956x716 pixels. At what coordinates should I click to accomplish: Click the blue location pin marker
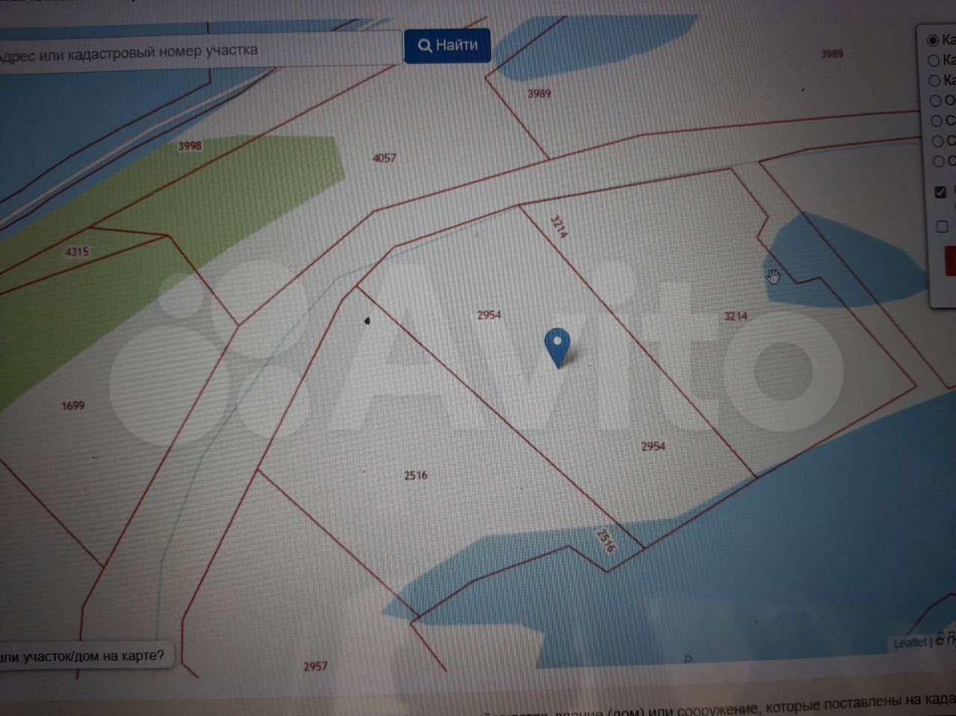pyautogui.click(x=557, y=346)
